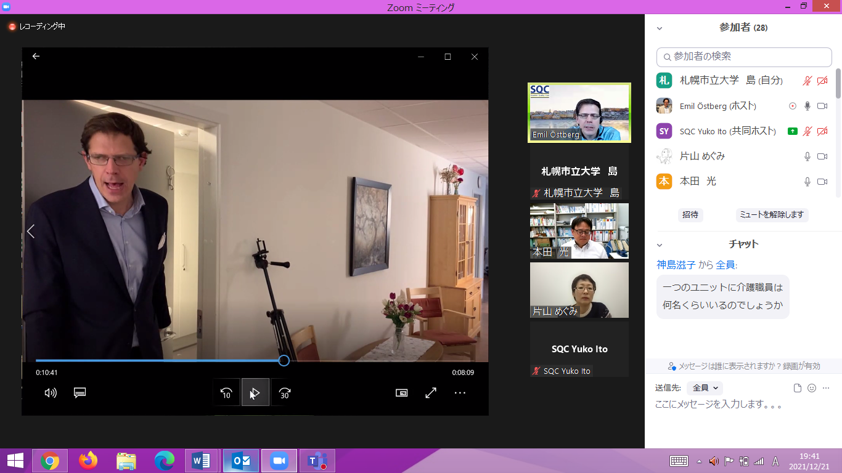The image size is (842, 473).
Task: Click SQC Yuko Ito camera-off icon
Action: click(822, 131)
